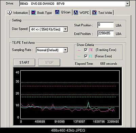Click the Information tab icon
The width and height of the screenshot is (136, 133).
(9, 12)
